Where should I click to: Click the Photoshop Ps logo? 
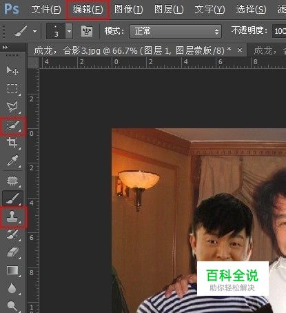pos(12,9)
